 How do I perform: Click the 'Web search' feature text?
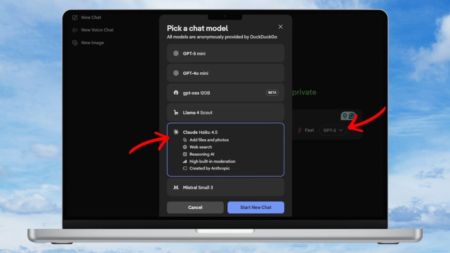201,147
